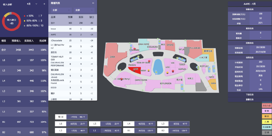Click the '80%-100%' gray legend entry
The image size is (272, 136).
33,26
